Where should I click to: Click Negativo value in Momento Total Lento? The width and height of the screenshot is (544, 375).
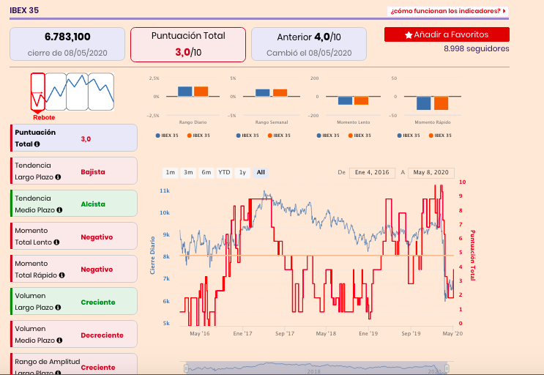pyautogui.click(x=97, y=237)
